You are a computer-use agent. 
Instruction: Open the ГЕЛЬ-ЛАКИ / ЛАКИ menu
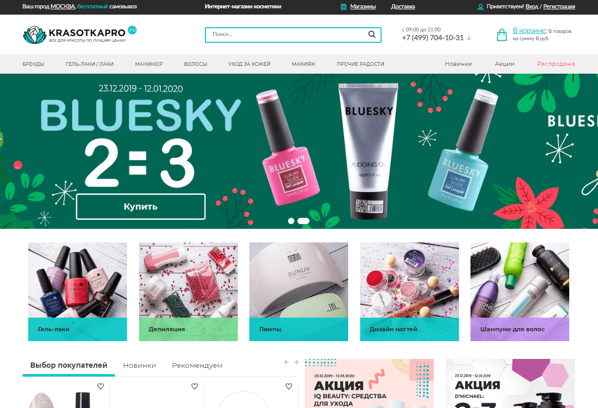point(89,64)
